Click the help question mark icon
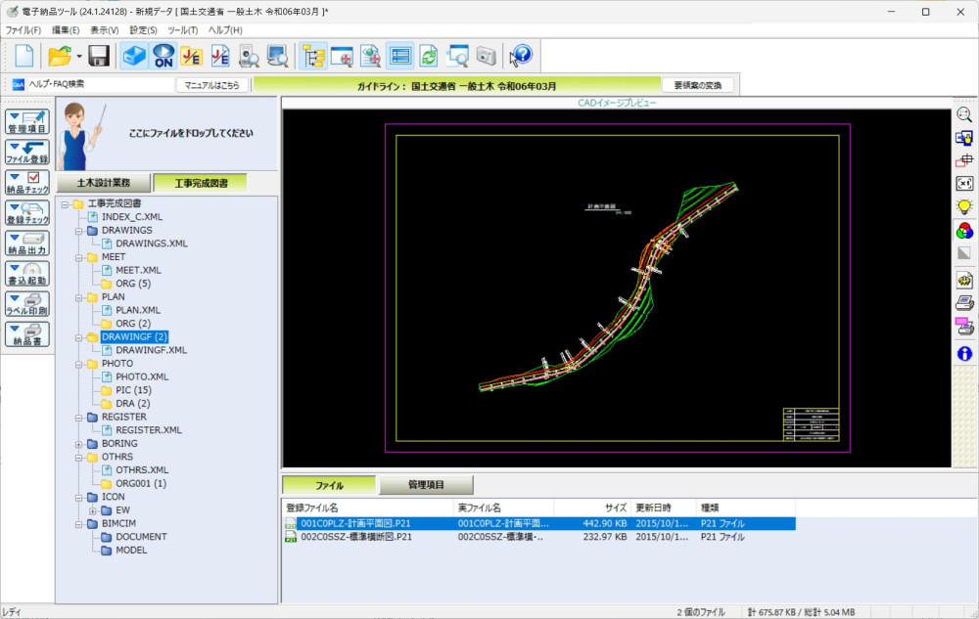 tap(521, 56)
